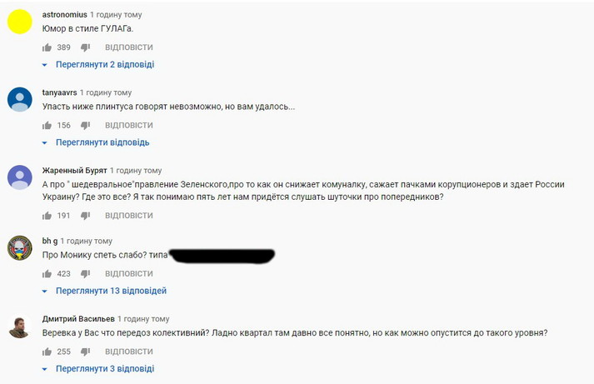Dislike the astronomius comment

click(85, 47)
